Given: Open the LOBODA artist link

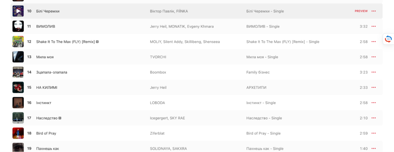Looking at the screenshot, I should tap(157, 103).
